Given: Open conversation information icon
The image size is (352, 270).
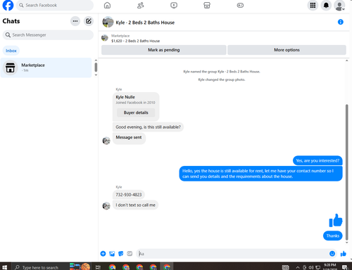Looking at the screenshot, I should tap(341, 22).
